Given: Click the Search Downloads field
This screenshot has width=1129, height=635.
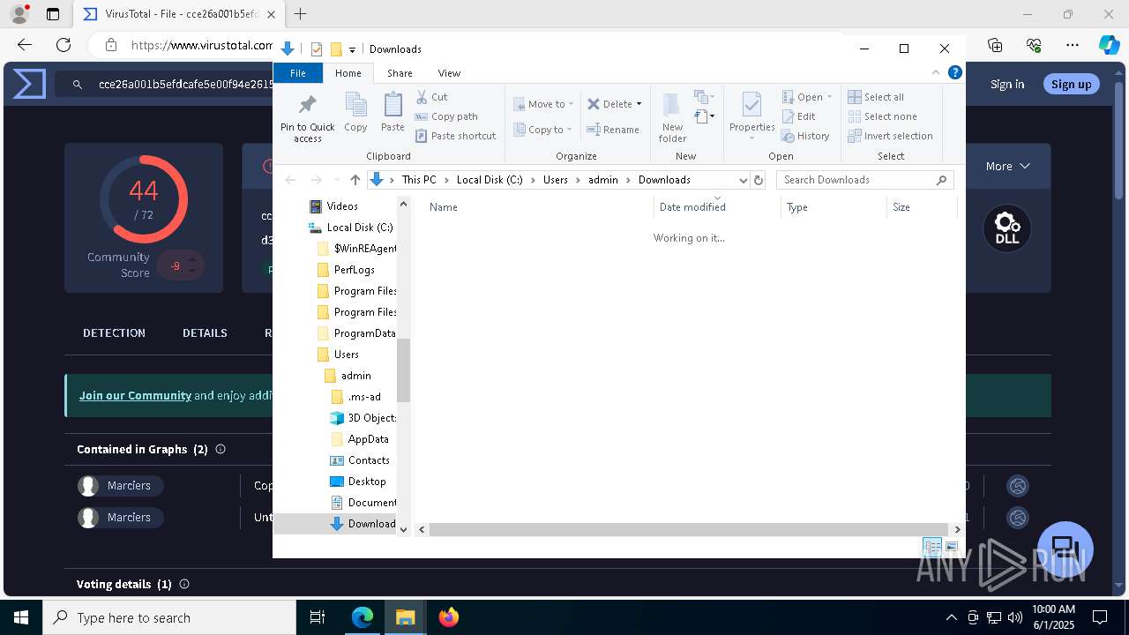Looking at the screenshot, I should point(864,180).
